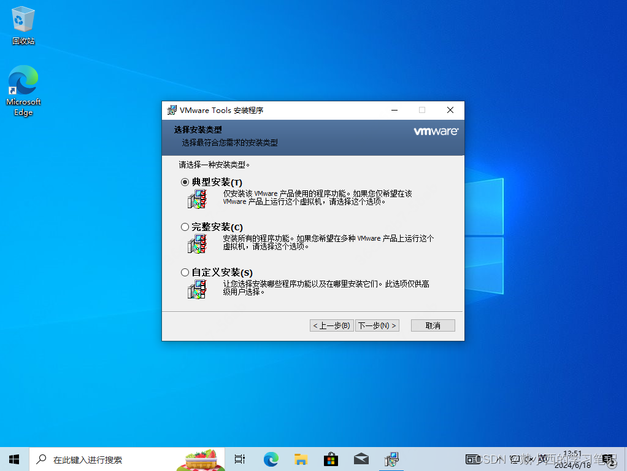Click the picnic basket search highlight icon
The width and height of the screenshot is (627, 471).
point(201,460)
